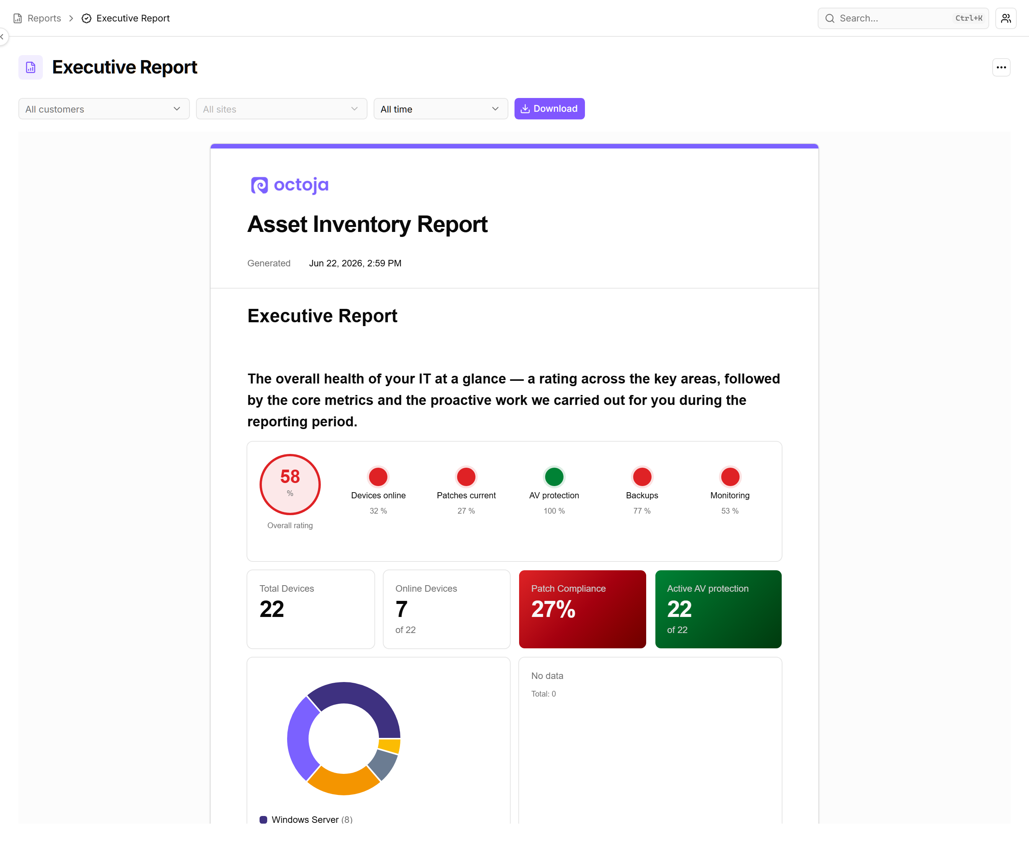
Task: Click the Windows Server legend swatch
Action: click(263, 820)
